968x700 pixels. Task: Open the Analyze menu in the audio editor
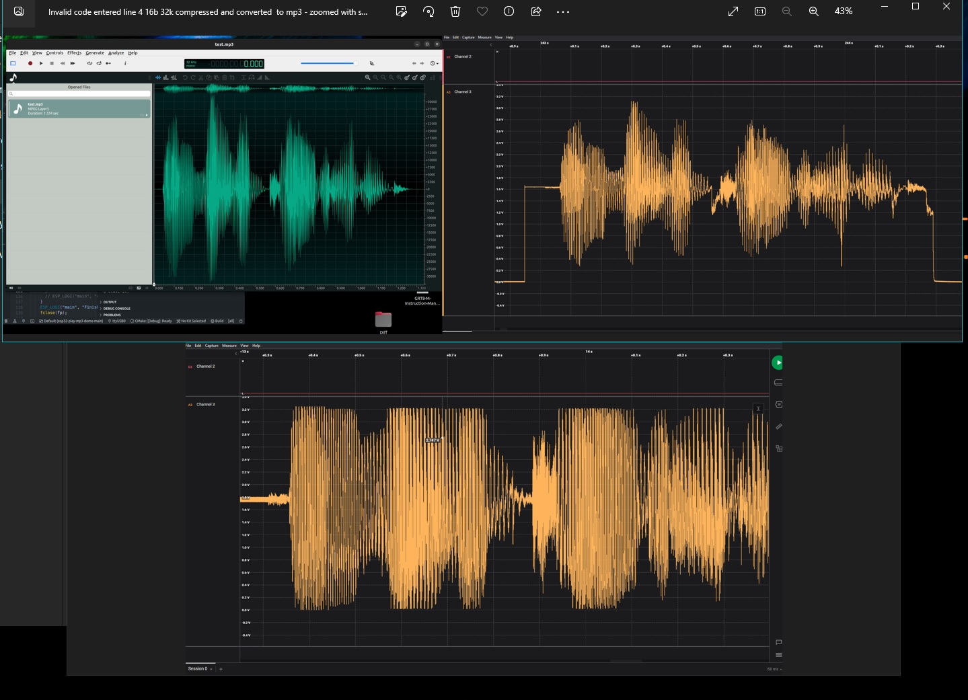[x=116, y=52]
